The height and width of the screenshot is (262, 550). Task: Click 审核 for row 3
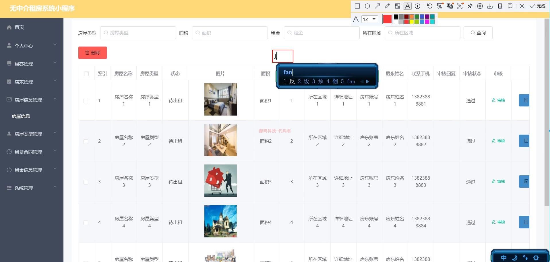coord(498,181)
